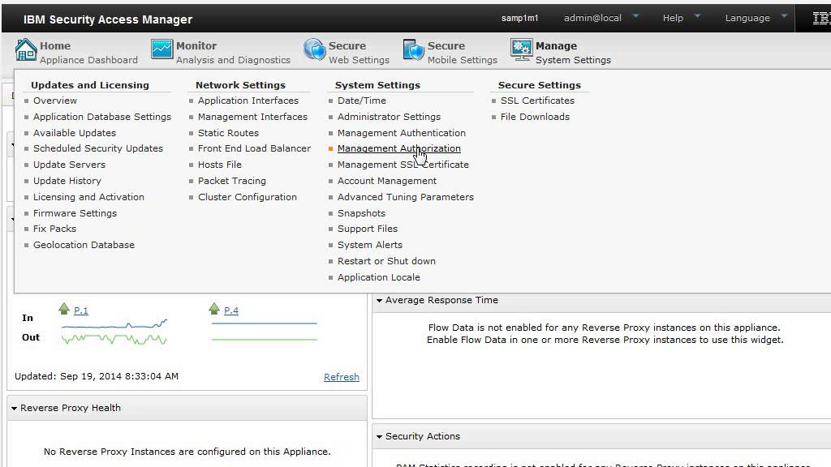Open Overview under Updates and Licensing

pyautogui.click(x=55, y=101)
